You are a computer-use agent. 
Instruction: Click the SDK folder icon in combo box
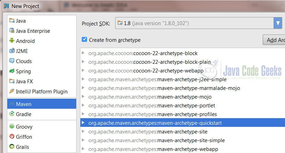click(120, 23)
